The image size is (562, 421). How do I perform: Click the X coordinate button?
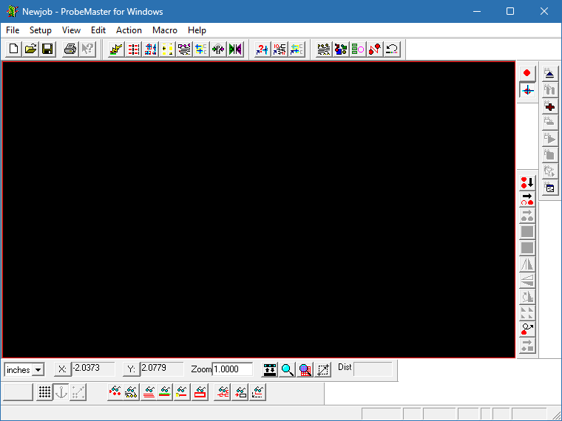pos(61,369)
